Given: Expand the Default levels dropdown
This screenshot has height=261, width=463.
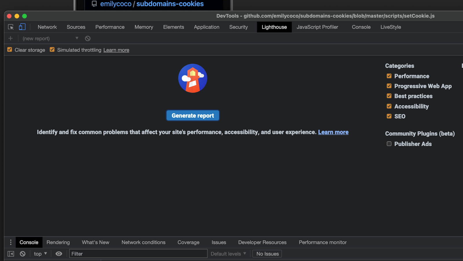Looking at the screenshot, I should pyautogui.click(x=228, y=254).
